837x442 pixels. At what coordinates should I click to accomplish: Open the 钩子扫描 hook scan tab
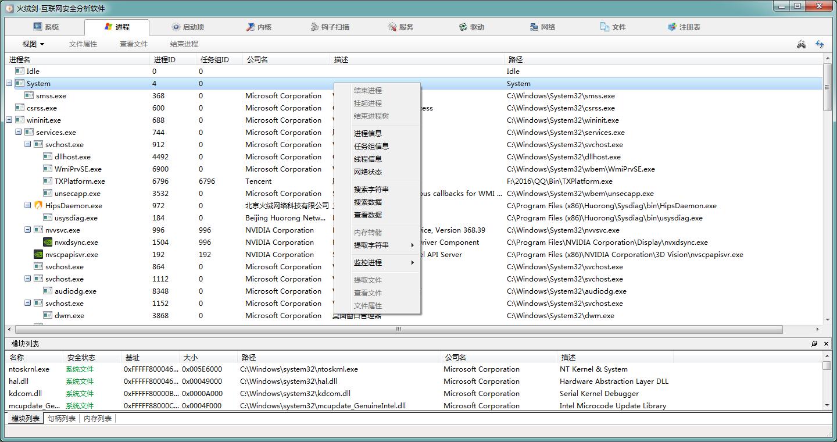tap(330, 27)
